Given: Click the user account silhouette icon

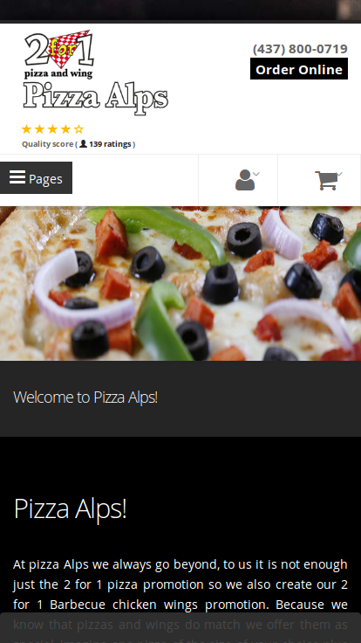Looking at the screenshot, I should [x=245, y=180].
